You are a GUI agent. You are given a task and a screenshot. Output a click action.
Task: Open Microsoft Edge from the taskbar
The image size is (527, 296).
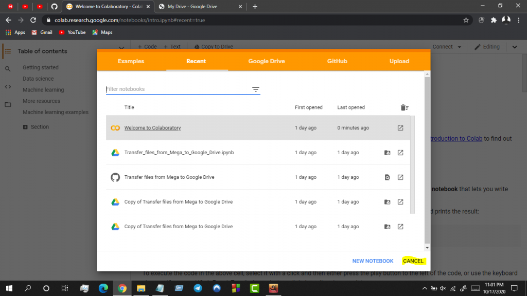tap(103, 288)
